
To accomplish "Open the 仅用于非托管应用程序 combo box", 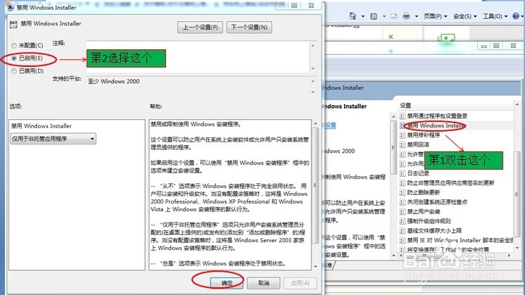I will click(x=53, y=139).
